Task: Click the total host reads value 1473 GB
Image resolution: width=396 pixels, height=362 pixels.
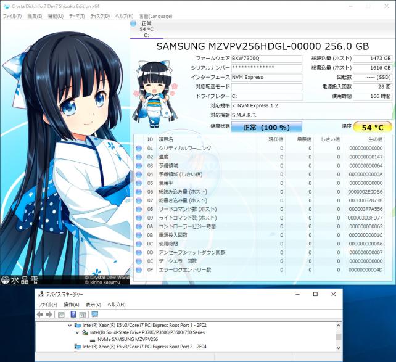Action: [x=373, y=59]
